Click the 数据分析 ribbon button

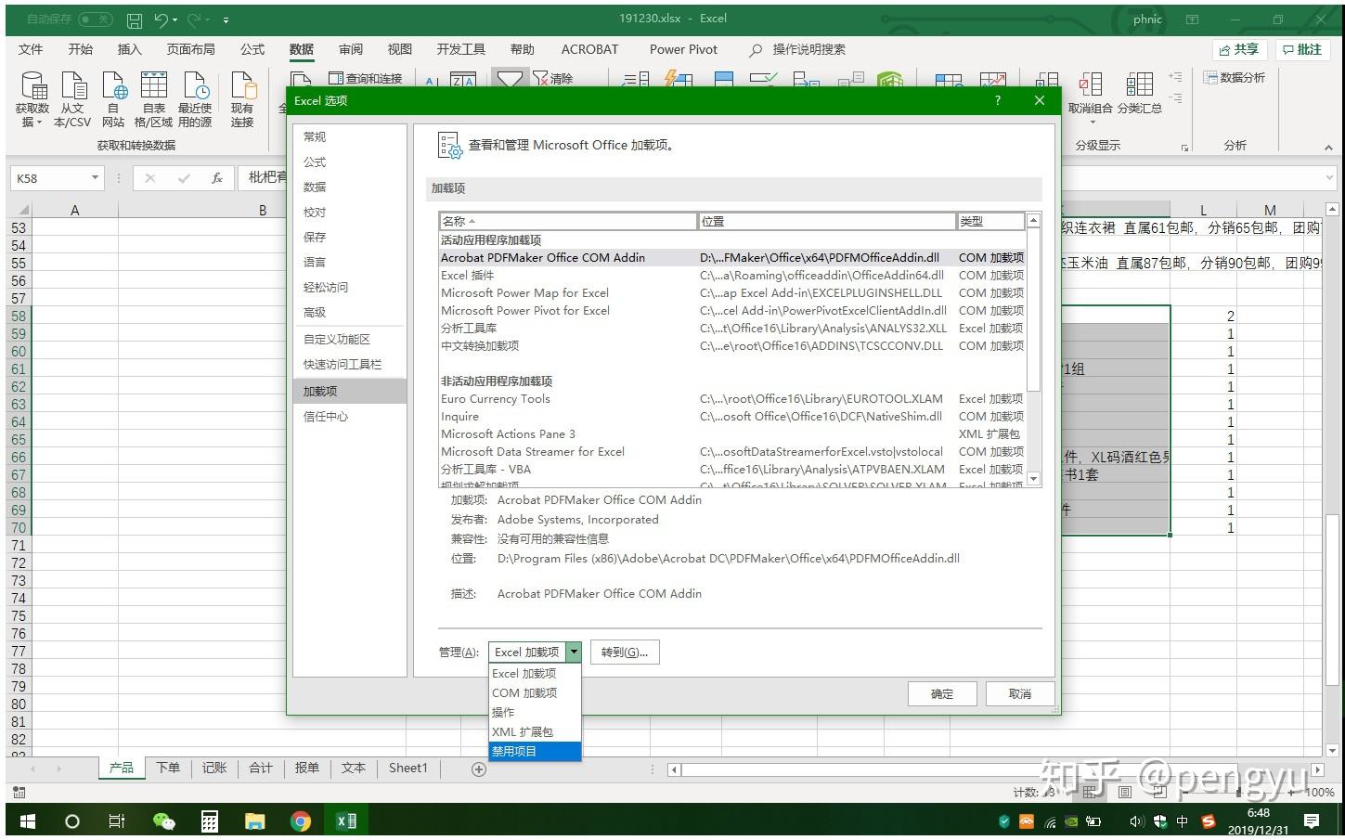coord(1235,78)
